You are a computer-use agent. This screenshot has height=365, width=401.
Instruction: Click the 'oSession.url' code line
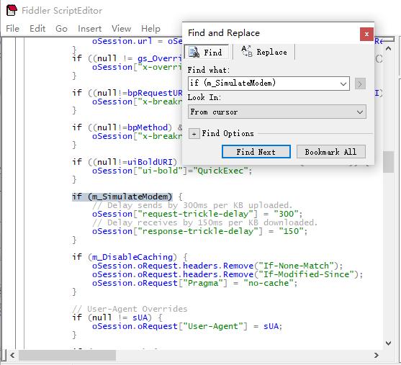[137, 41]
